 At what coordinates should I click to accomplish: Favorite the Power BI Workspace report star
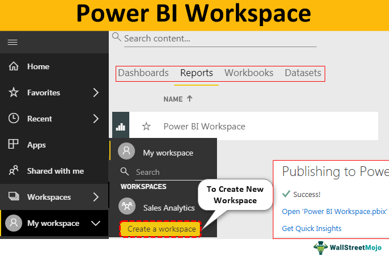point(146,126)
